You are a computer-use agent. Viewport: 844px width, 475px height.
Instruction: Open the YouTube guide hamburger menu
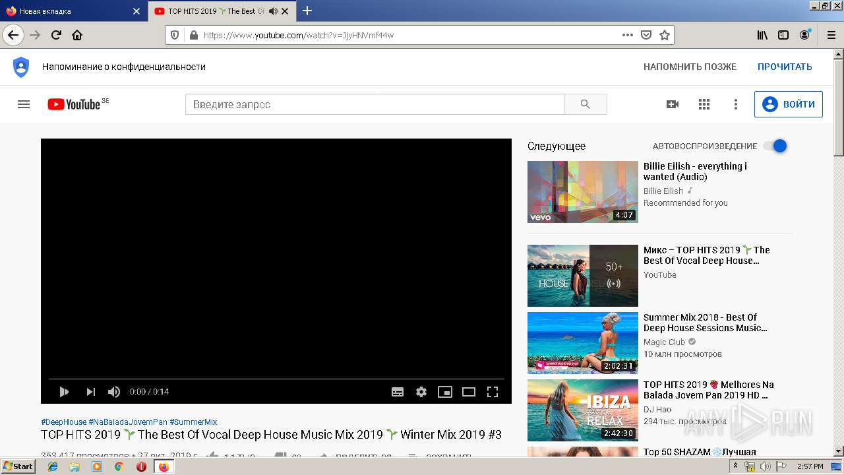(x=24, y=104)
